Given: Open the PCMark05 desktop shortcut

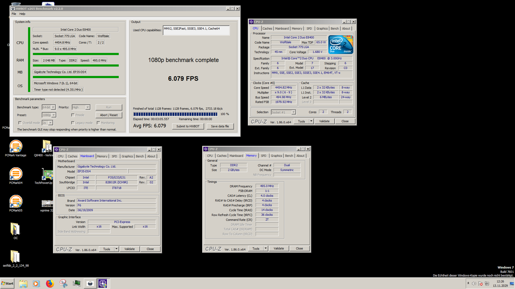Looking at the screenshot, I should [x=16, y=203].
